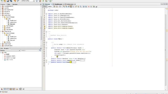The width and height of the screenshot is (168, 94).
Task: Run the project with the green arrow
Action: (43, 1)
